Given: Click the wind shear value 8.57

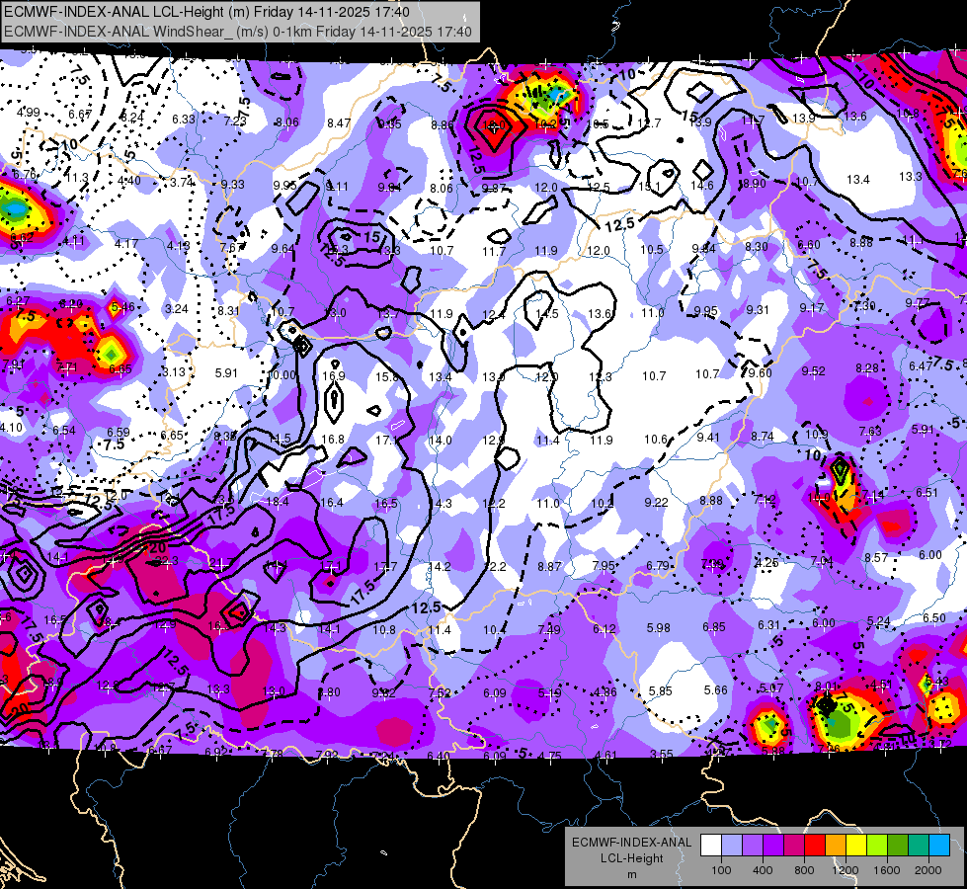Looking at the screenshot, I should [876, 558].
